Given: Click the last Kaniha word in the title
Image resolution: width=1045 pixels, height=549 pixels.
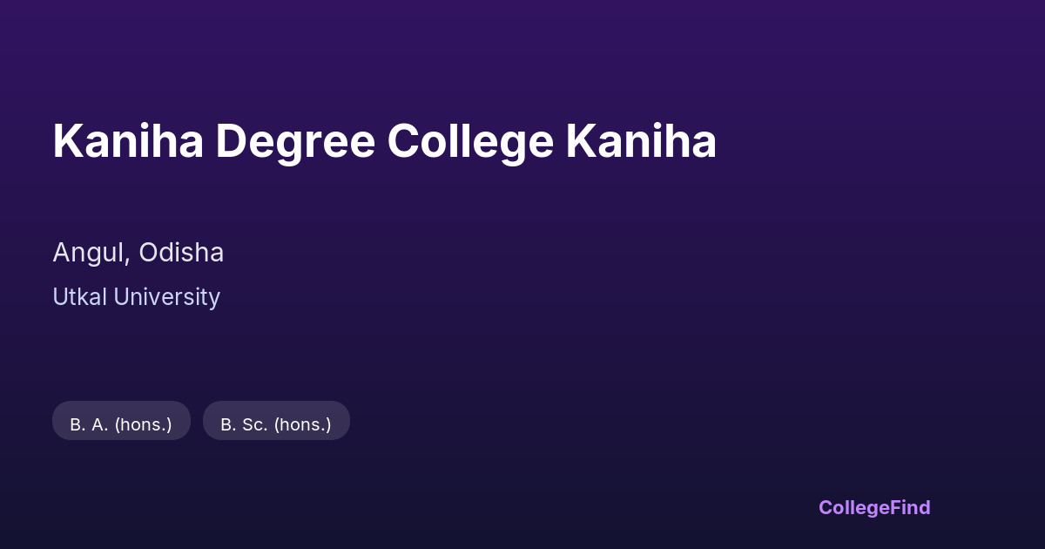Looking at the screenshot, I should point(641,141).
